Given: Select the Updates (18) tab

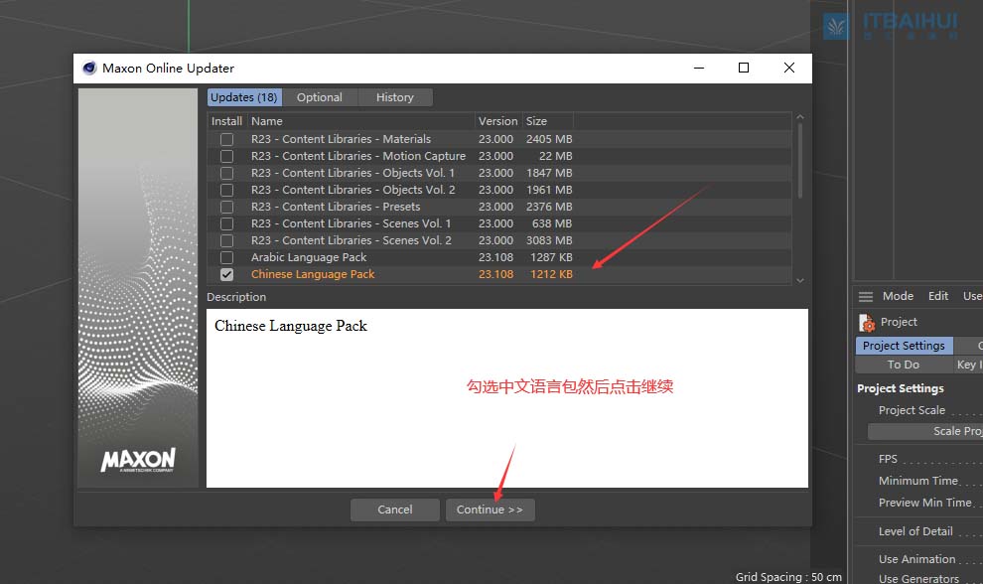Looking at the screenshot, I should point(244,97).
